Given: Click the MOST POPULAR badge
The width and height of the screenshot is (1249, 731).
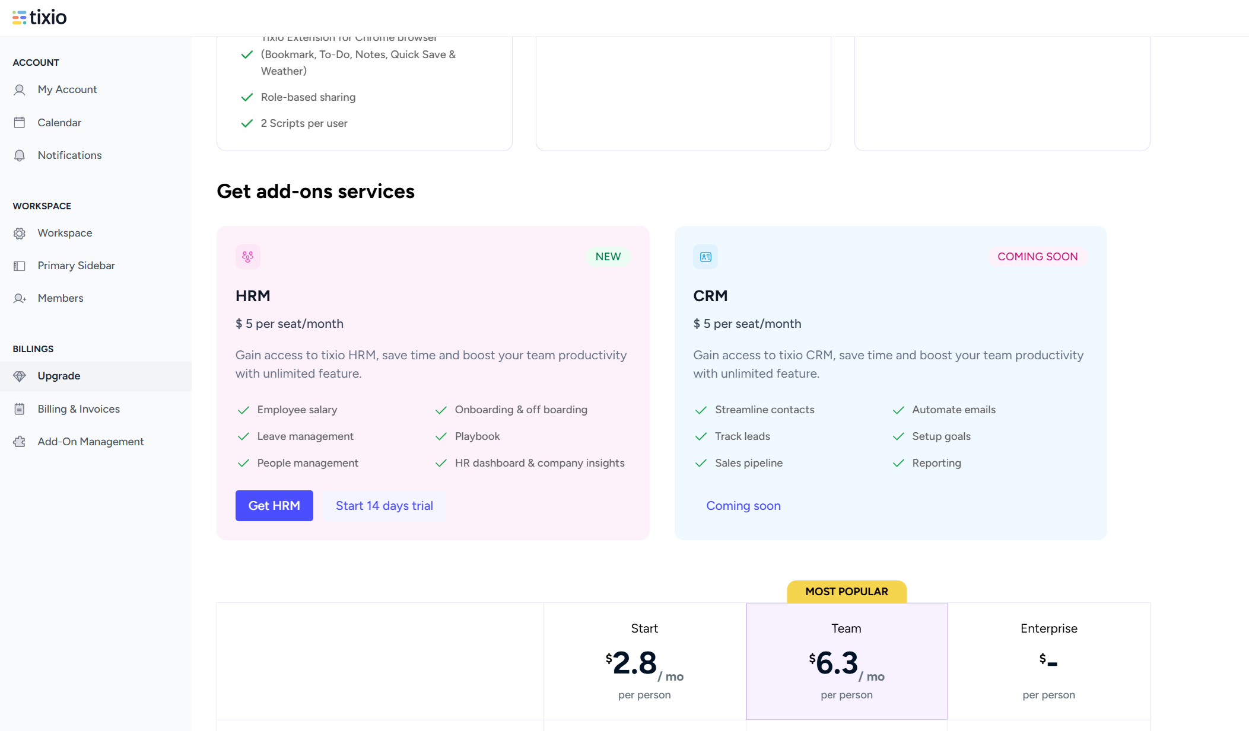Looking at the screenshot, I should [x=847, y=592].
